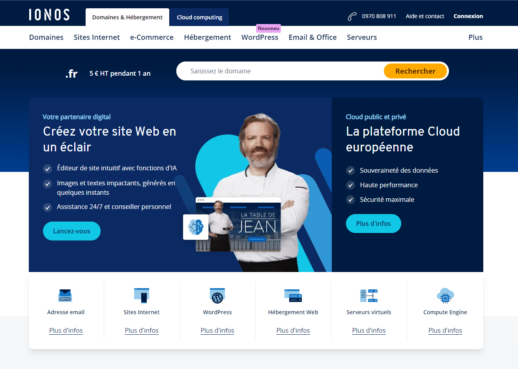The width and height of the screenshot is (518, 369).
Task: Click the Serveurs virtuels icon
Action: pos(369,295)
